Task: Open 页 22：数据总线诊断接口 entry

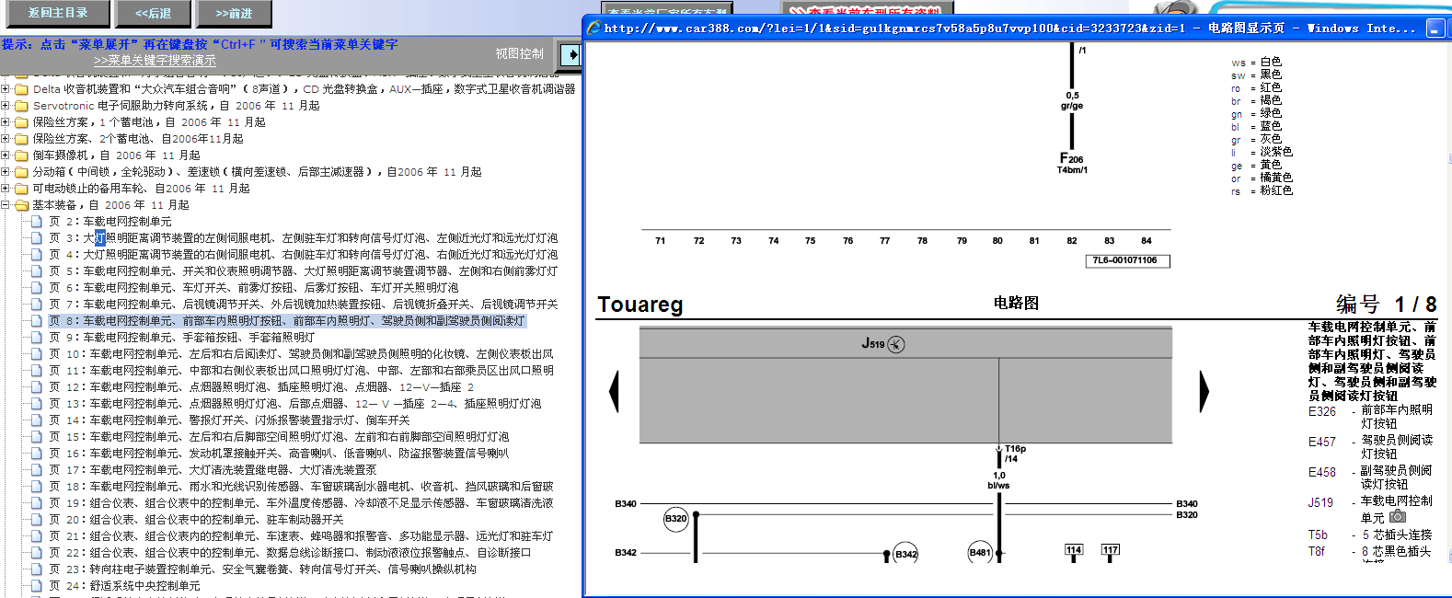Action: (x=290, y=553)
